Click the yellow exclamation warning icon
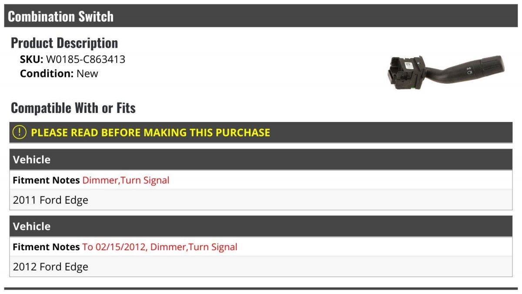522x294 pixels. [x=19, y=132]
